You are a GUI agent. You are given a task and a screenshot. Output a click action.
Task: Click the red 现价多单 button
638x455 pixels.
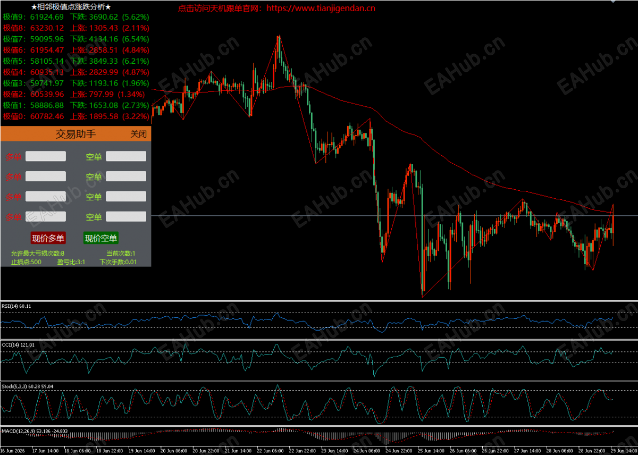(x=48, y=238)
